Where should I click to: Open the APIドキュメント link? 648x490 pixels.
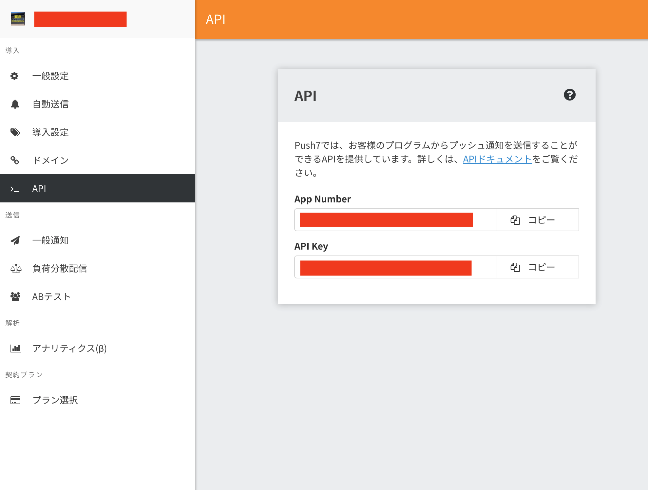click(497, 159)
